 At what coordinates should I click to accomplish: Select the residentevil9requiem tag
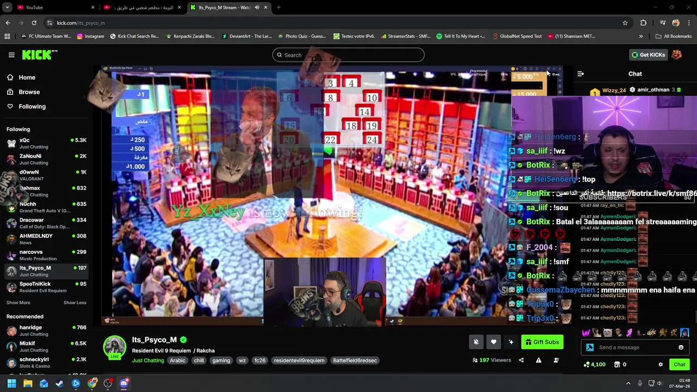pyautogui.click(x=299, y=360)
